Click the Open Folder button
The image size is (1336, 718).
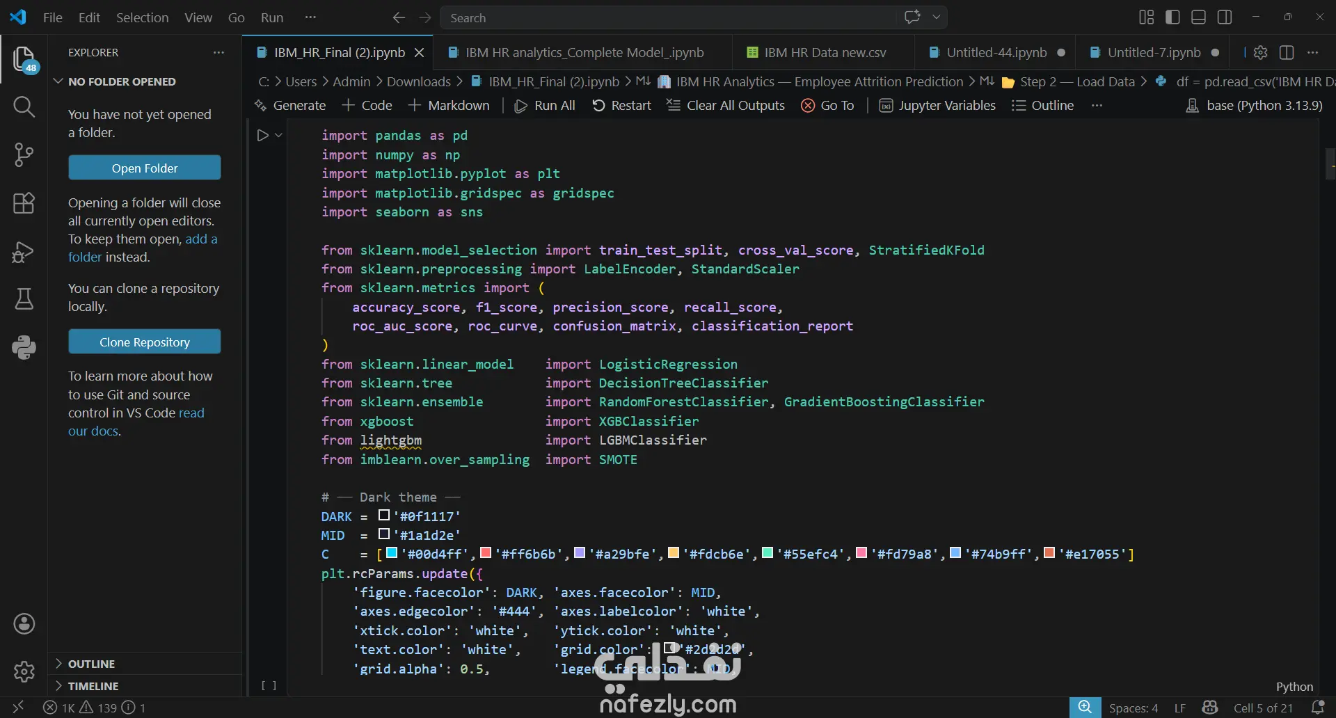tap(145, 168)
